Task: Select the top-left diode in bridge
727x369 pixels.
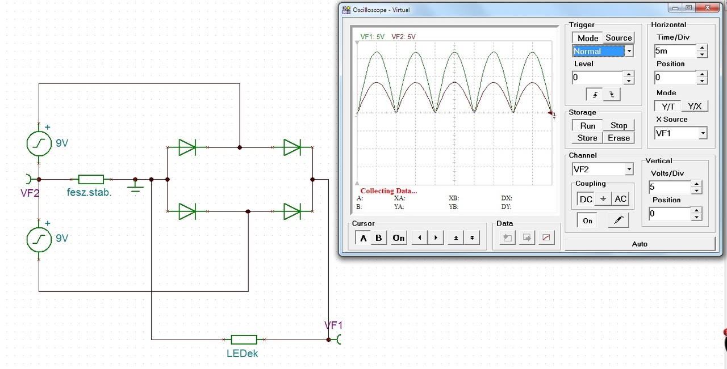Action: click(187, 147)
